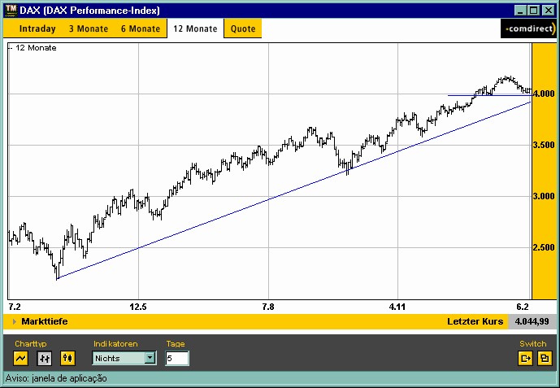Screen dimensions: 560x388
Task: Click the 4.000 price axis label
Action: [544, 94]
